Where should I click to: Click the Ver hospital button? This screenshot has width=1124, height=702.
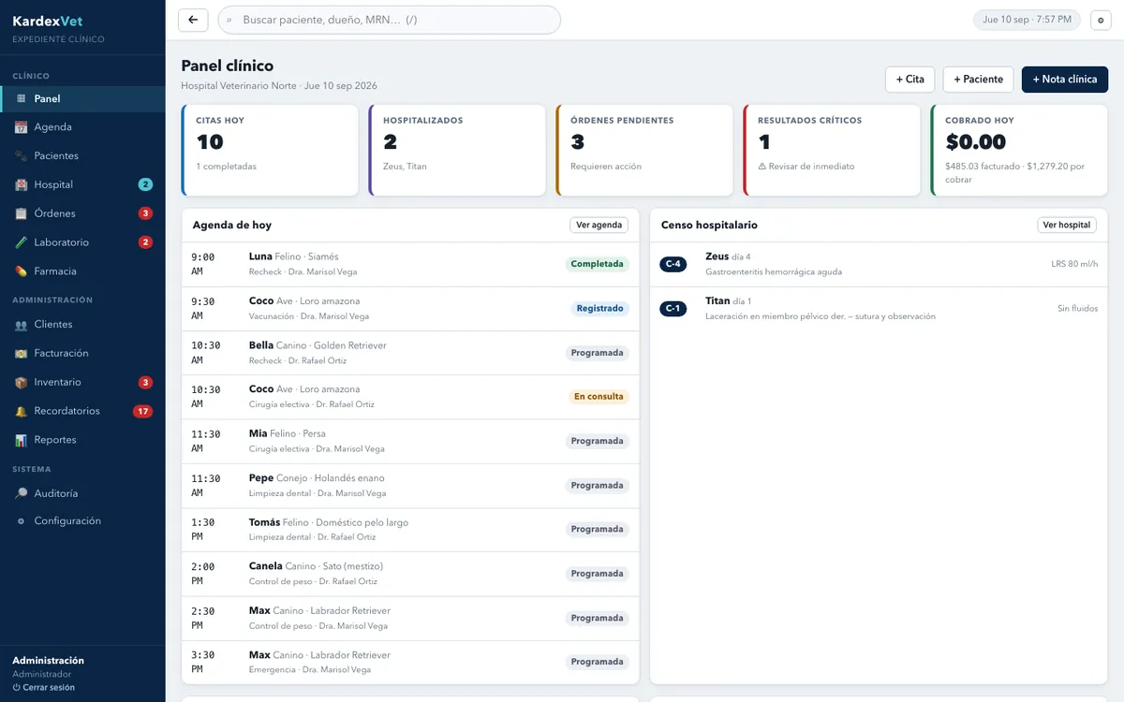coord(1067,225)
